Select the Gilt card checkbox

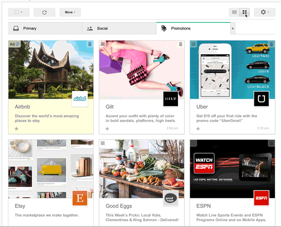click(103, 44)
